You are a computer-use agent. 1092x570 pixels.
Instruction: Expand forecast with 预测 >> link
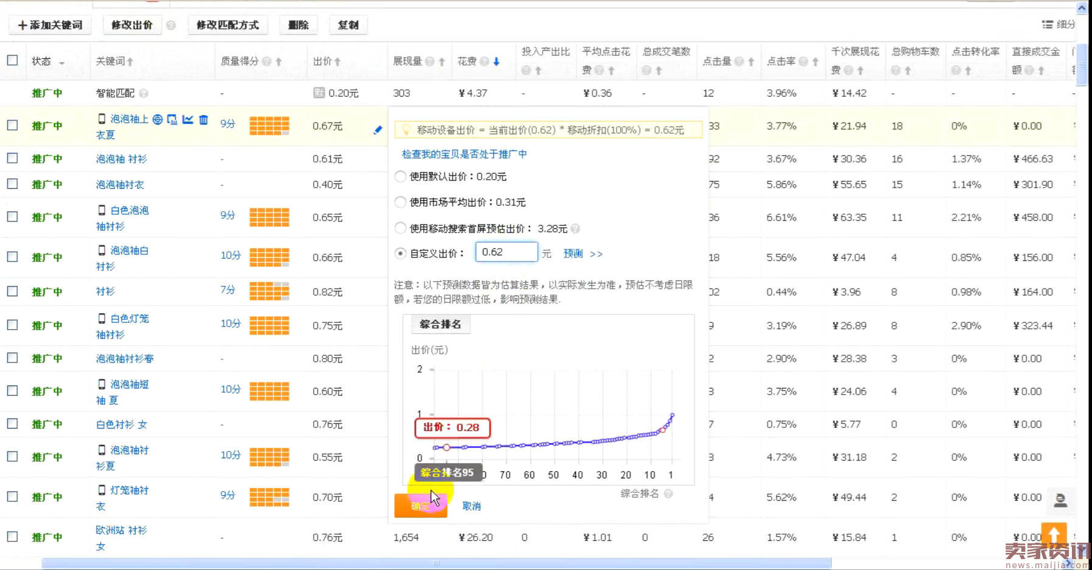click(582, 254)
